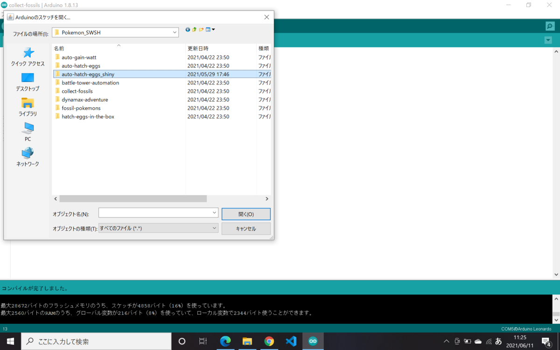Open Arduino serial monitor magnifier icon
This screenshot has width=560, height=350.
click(550, 27)
